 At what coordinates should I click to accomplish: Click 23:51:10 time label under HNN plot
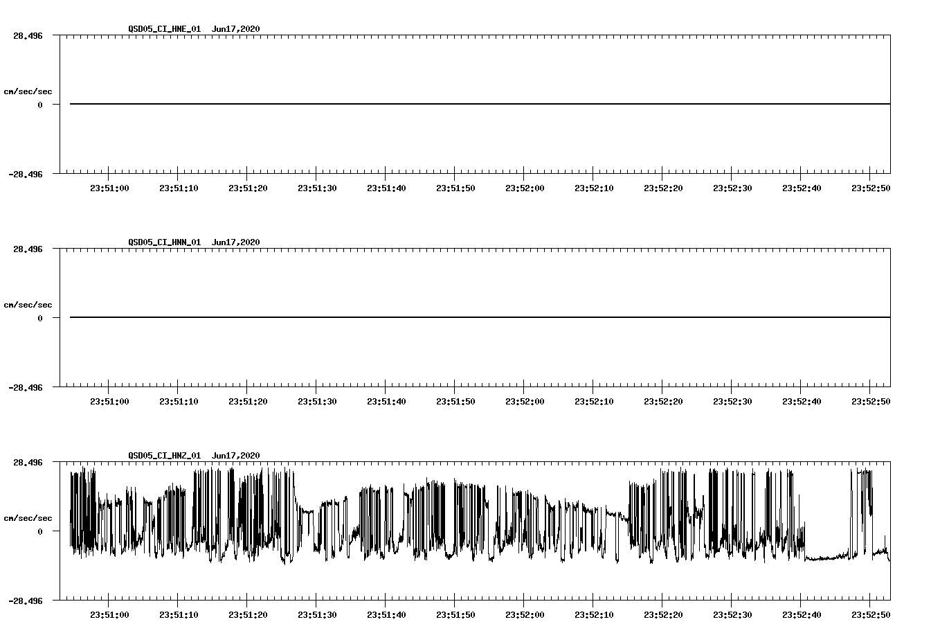click(179, 402)
